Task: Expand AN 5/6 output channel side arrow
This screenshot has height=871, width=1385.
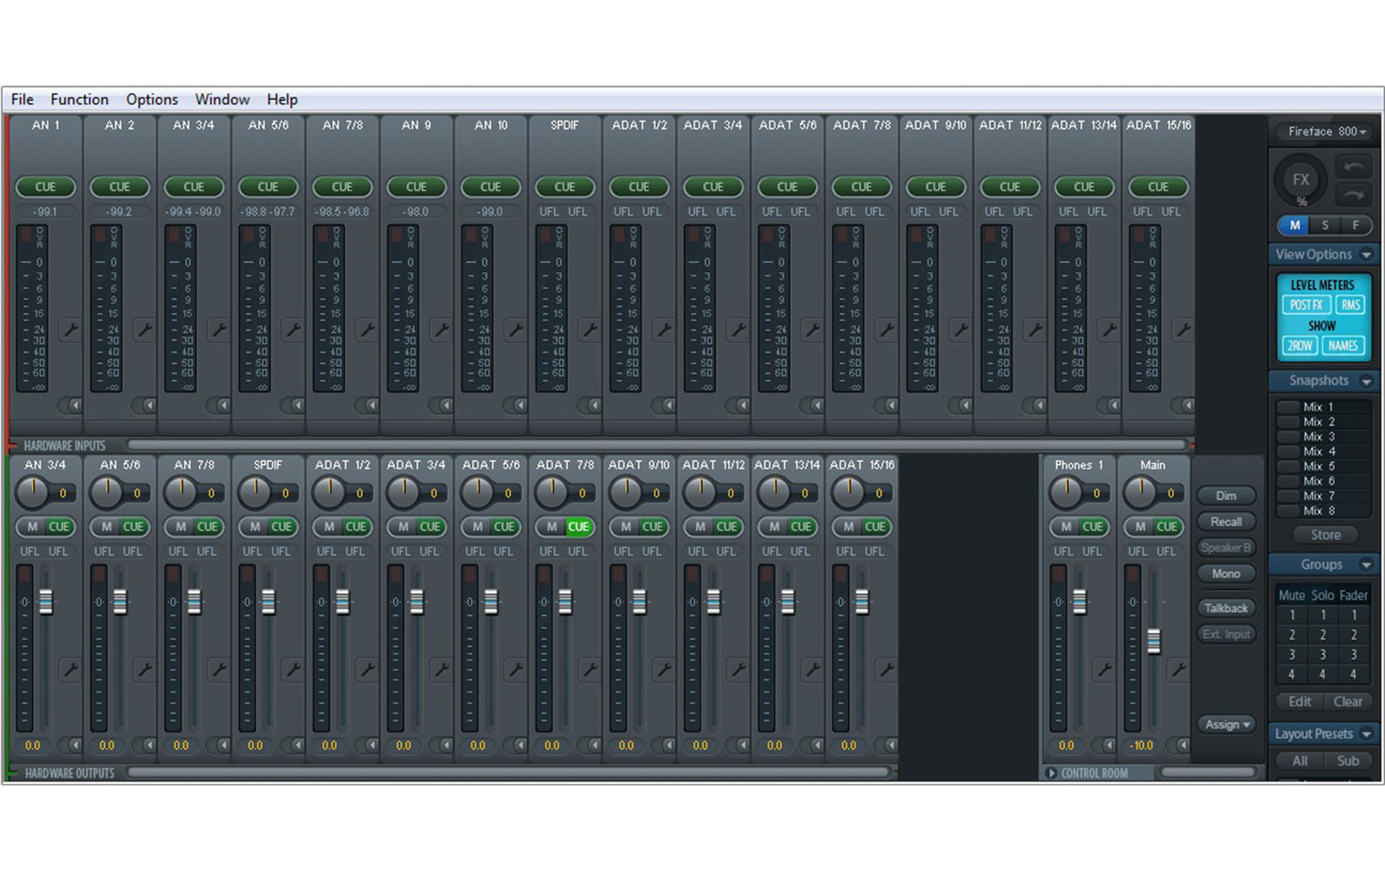Action: coord(145,745)
